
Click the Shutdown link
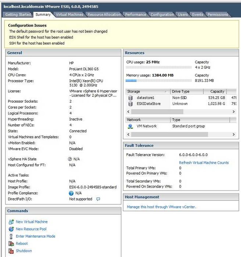point(24,251)
